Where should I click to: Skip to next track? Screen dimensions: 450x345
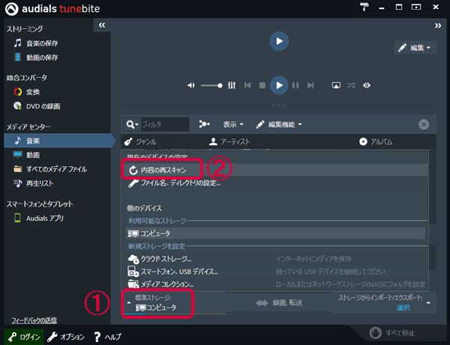click(310, 85)
